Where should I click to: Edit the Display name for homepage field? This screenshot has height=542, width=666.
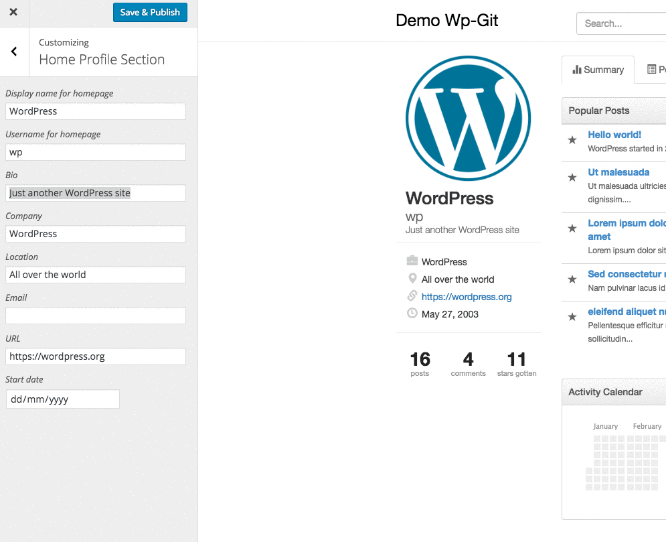[x=96, y=111]
